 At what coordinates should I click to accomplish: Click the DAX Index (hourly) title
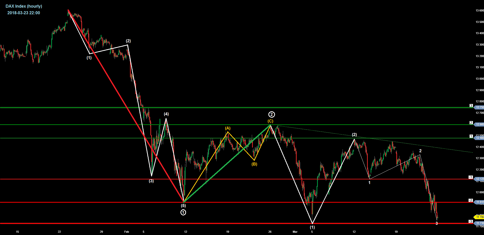pyautogui.click(x=24, y=6)
